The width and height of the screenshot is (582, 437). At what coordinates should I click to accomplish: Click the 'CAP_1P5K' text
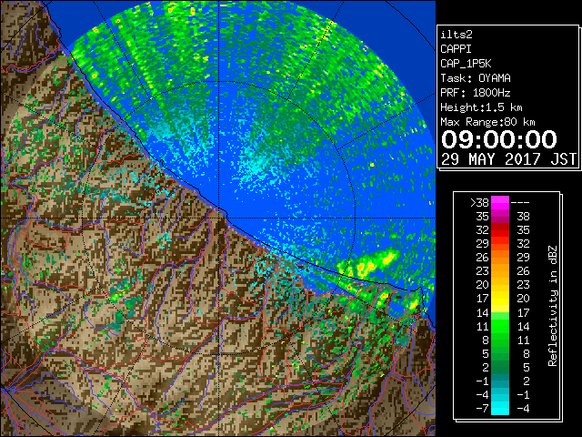pyautogui.click(x=466, y=64)
